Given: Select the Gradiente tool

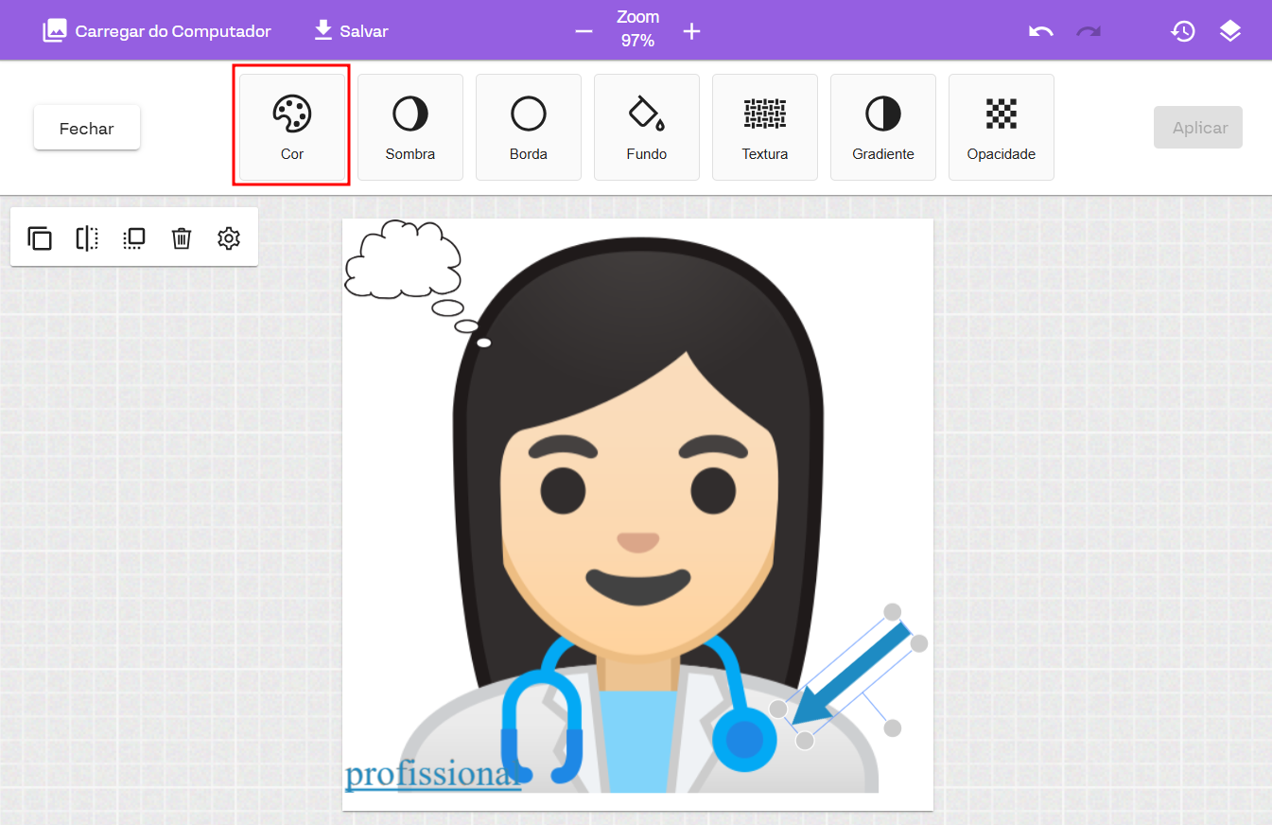Looking at the screenshot, I should pyautogui.click(x=882, y=127).
